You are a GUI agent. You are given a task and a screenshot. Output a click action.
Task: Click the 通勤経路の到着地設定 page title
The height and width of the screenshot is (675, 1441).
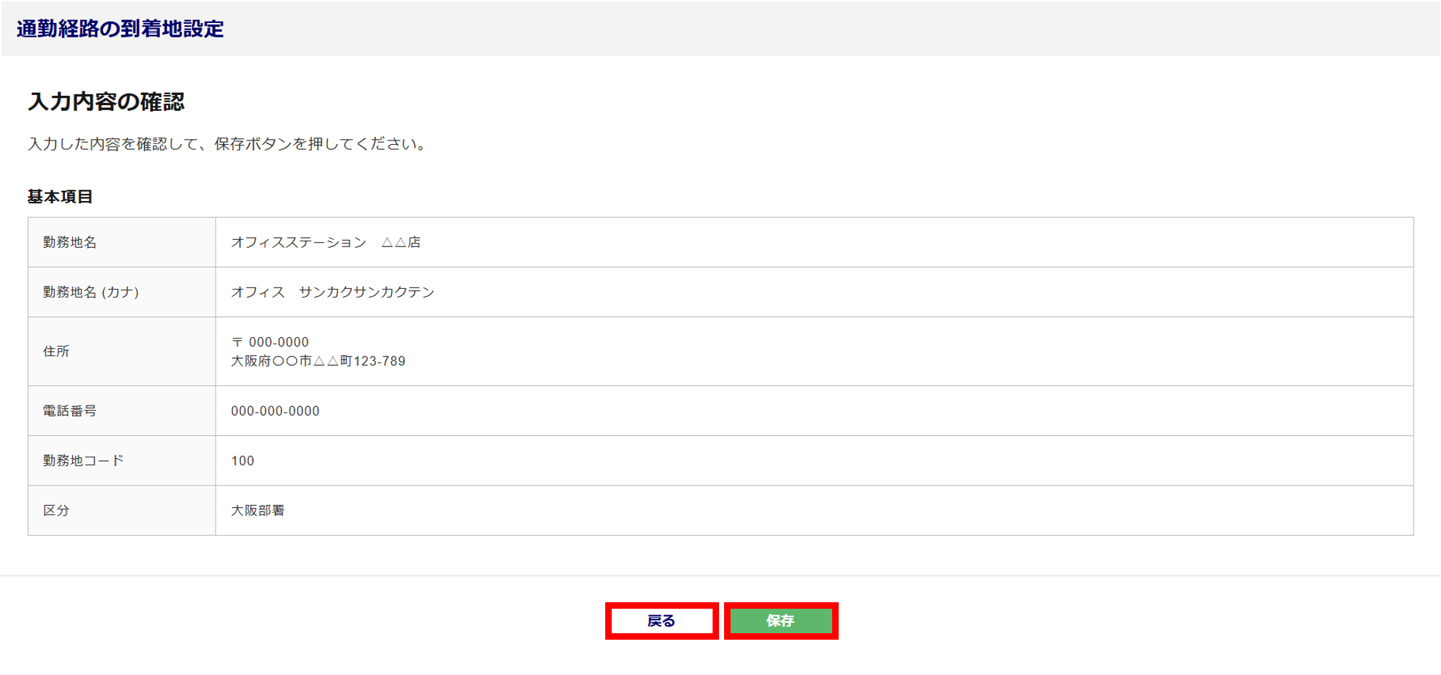point(120,29)
